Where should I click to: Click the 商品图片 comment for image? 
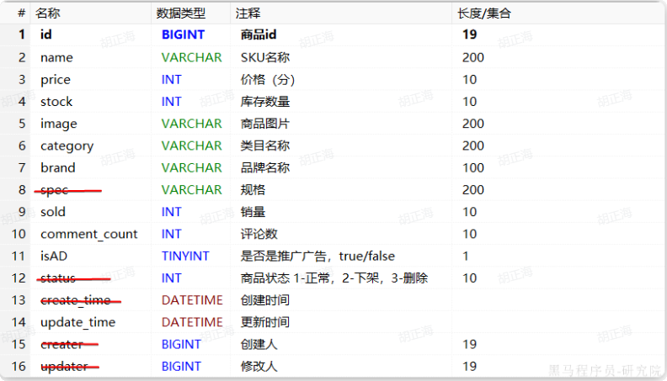click(266, 124)
